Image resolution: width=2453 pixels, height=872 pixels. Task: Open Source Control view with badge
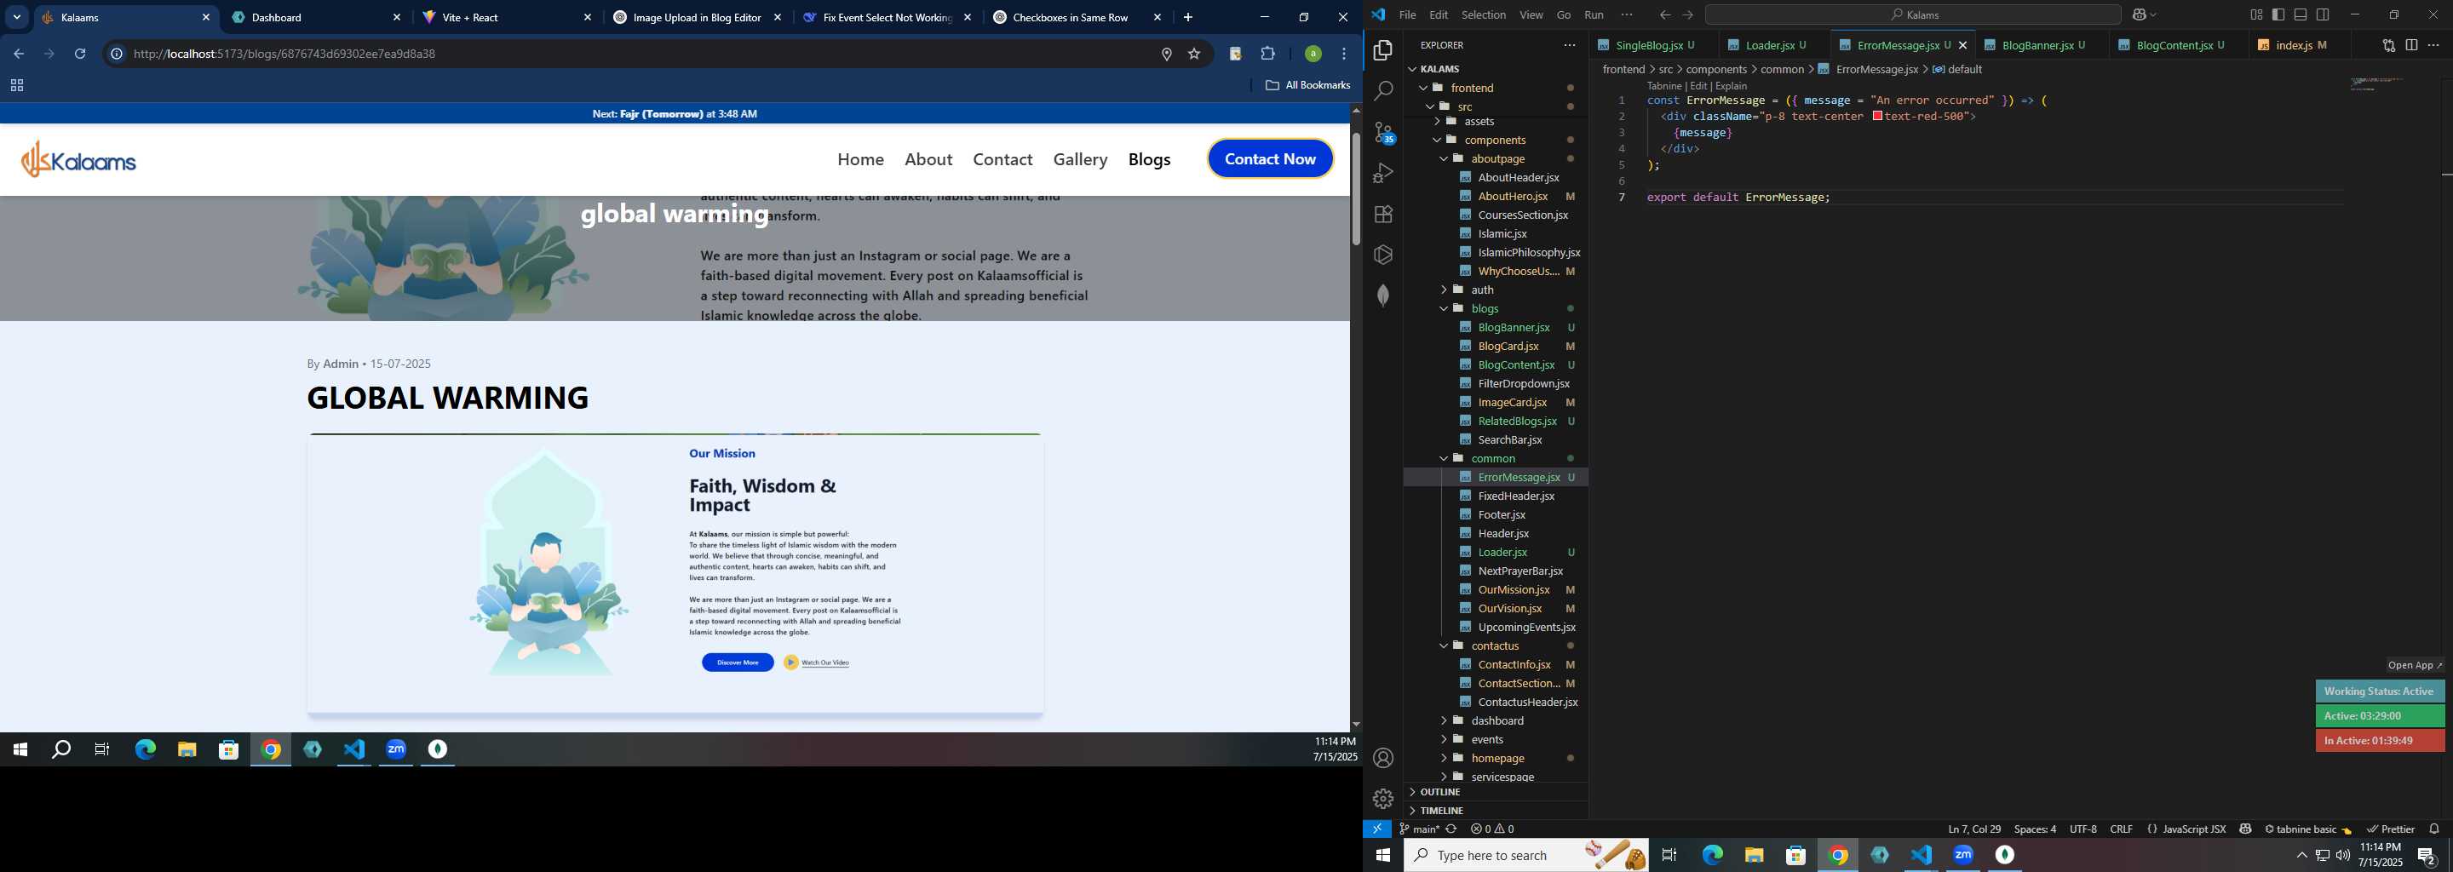(x=1383, y=132)
